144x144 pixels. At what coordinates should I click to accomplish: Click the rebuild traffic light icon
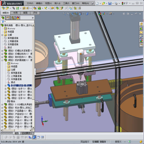click(x=122, y=3)
